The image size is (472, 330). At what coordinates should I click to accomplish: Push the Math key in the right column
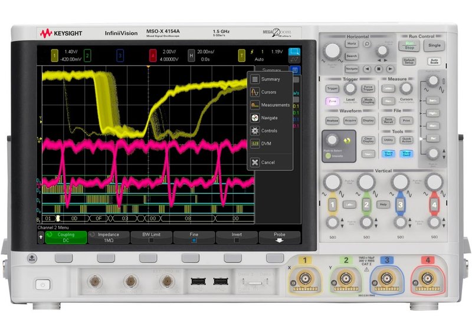click(432, 126)
